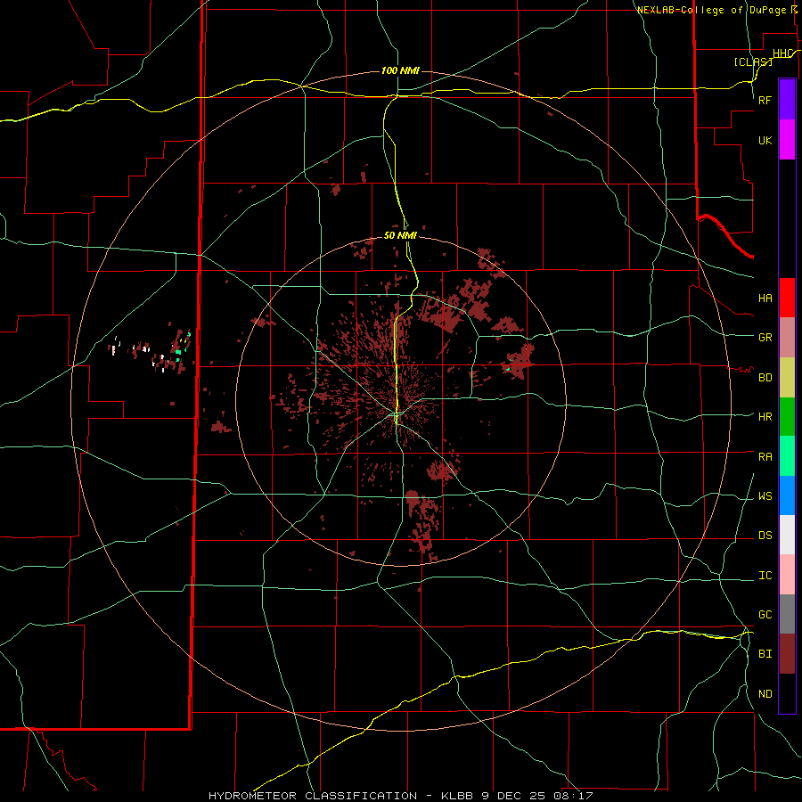Click the gray GC legend swatch
Screen dimensions: 802x802
point(787,614)
